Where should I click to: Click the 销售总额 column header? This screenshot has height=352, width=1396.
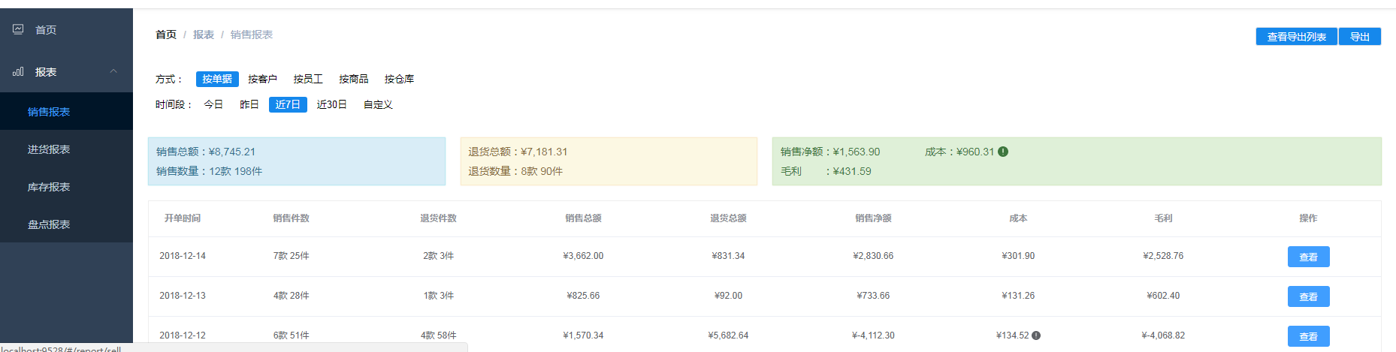(583, 218)
